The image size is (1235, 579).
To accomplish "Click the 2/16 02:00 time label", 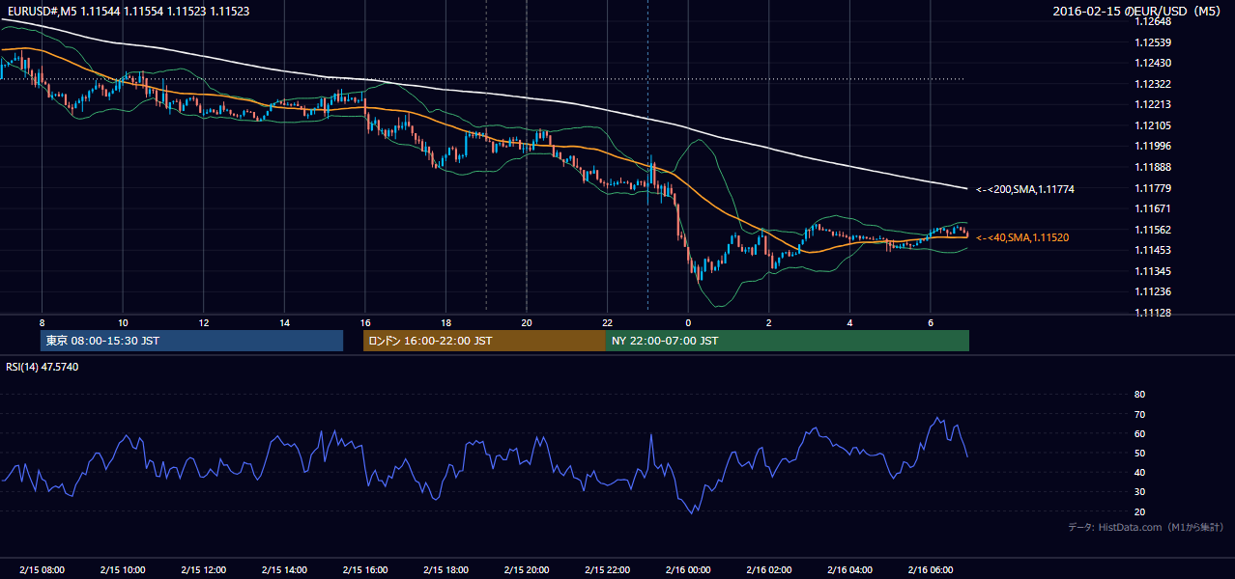I will click(x=768, y=569).
